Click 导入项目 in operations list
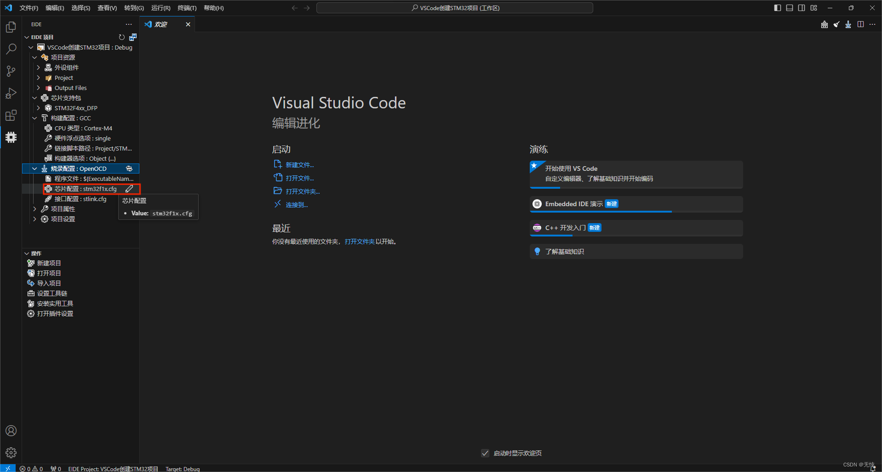 [49, 283]
